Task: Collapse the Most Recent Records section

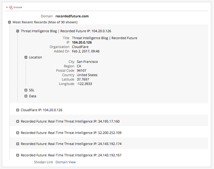Action: [10, 22]
